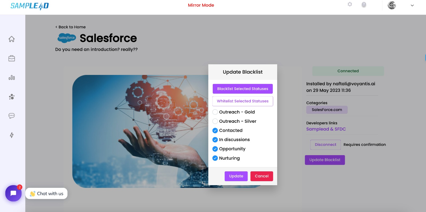Click the Samplead logo
The height and width of the screenshot is (212, 426).
pyautogui.click(x=30, y=6)
